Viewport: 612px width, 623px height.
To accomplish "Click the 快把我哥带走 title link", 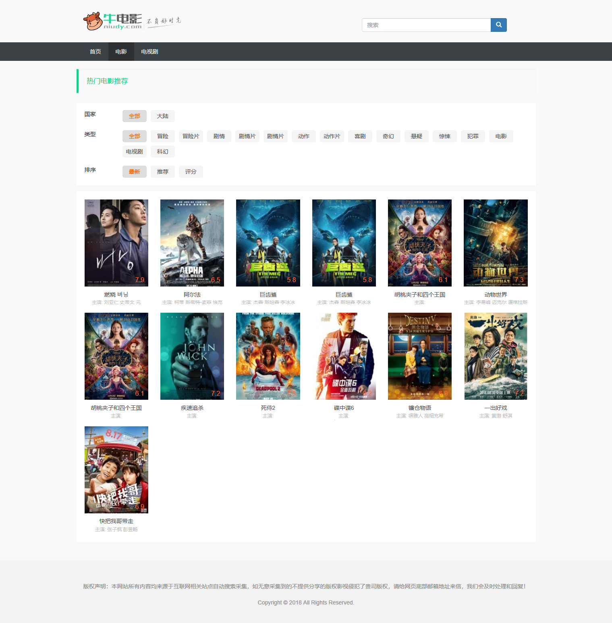I will click(116, 521).
